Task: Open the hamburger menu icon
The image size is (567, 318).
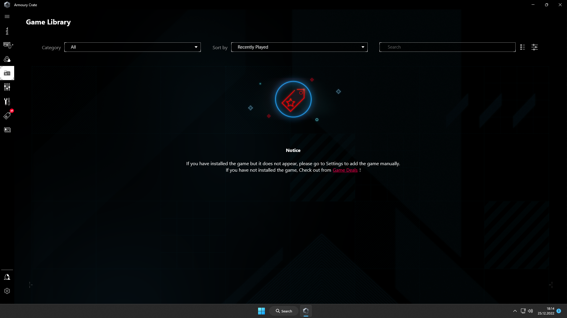Action: [x=7, y=16]
